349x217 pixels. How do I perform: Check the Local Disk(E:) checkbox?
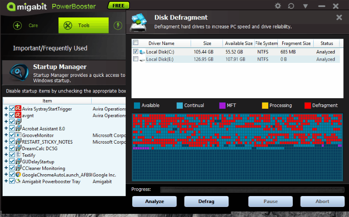tap(136, 59)
